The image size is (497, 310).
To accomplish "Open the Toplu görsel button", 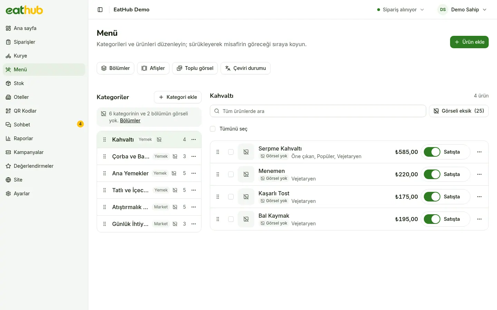I will (195, 68).
